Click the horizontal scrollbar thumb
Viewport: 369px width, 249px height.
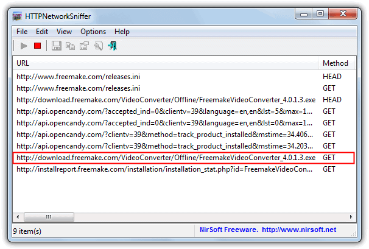tap(49, 217)
